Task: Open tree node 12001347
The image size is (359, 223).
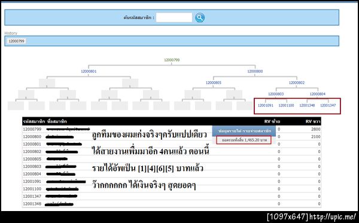Action: click(328, 105)
